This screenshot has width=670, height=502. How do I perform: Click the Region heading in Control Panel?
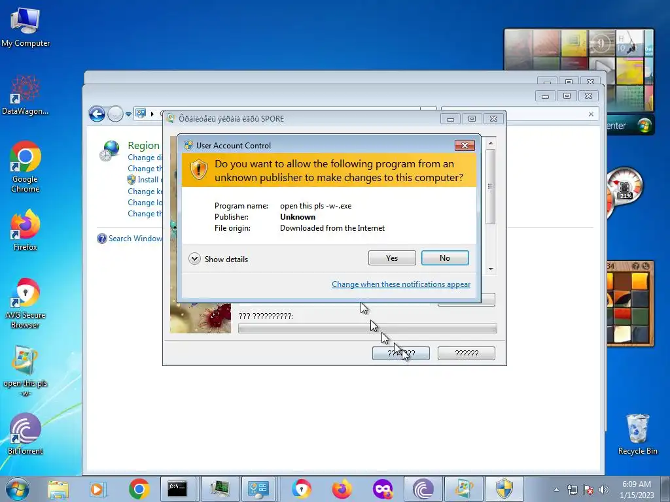click(143, 146)
